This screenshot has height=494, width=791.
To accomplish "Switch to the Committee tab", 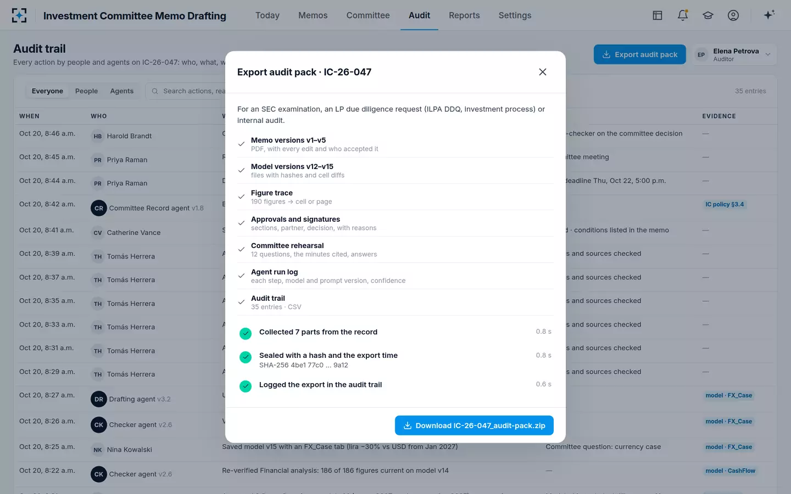I will coord(368,15).
